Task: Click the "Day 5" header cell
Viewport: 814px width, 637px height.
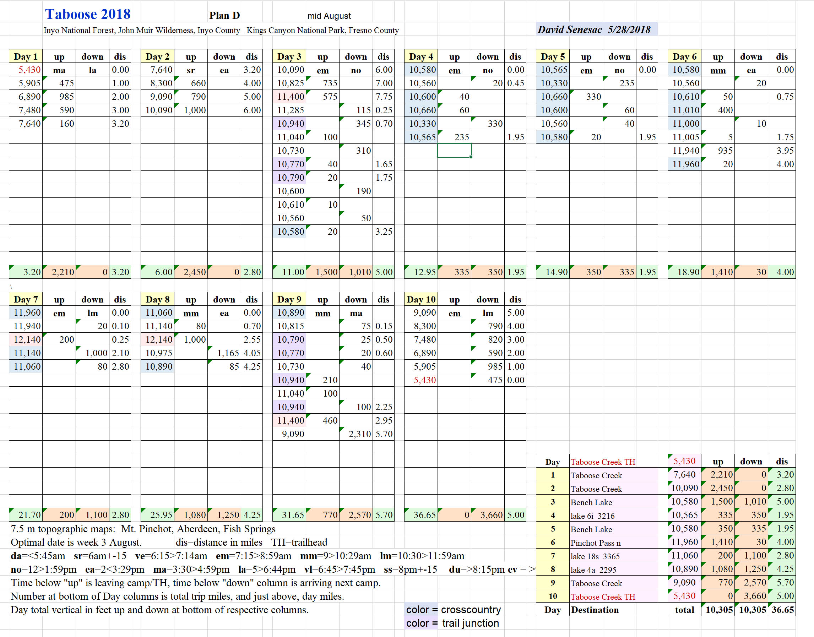Action: point(553,56)
